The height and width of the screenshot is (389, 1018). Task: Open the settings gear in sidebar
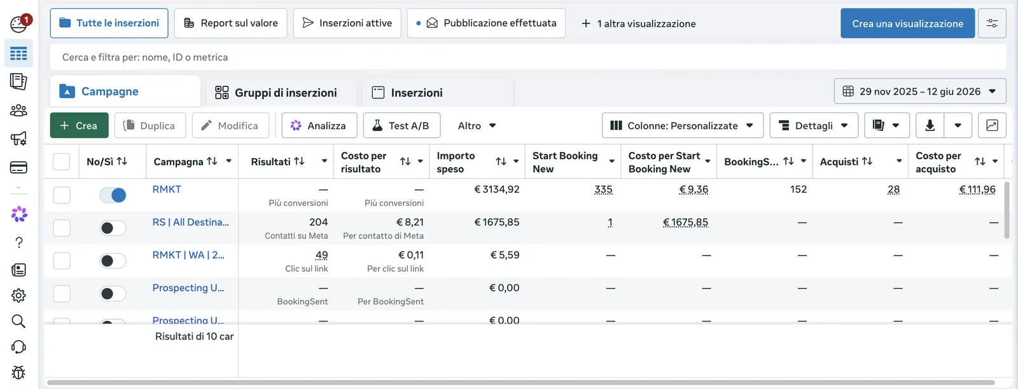click(18, 296)
